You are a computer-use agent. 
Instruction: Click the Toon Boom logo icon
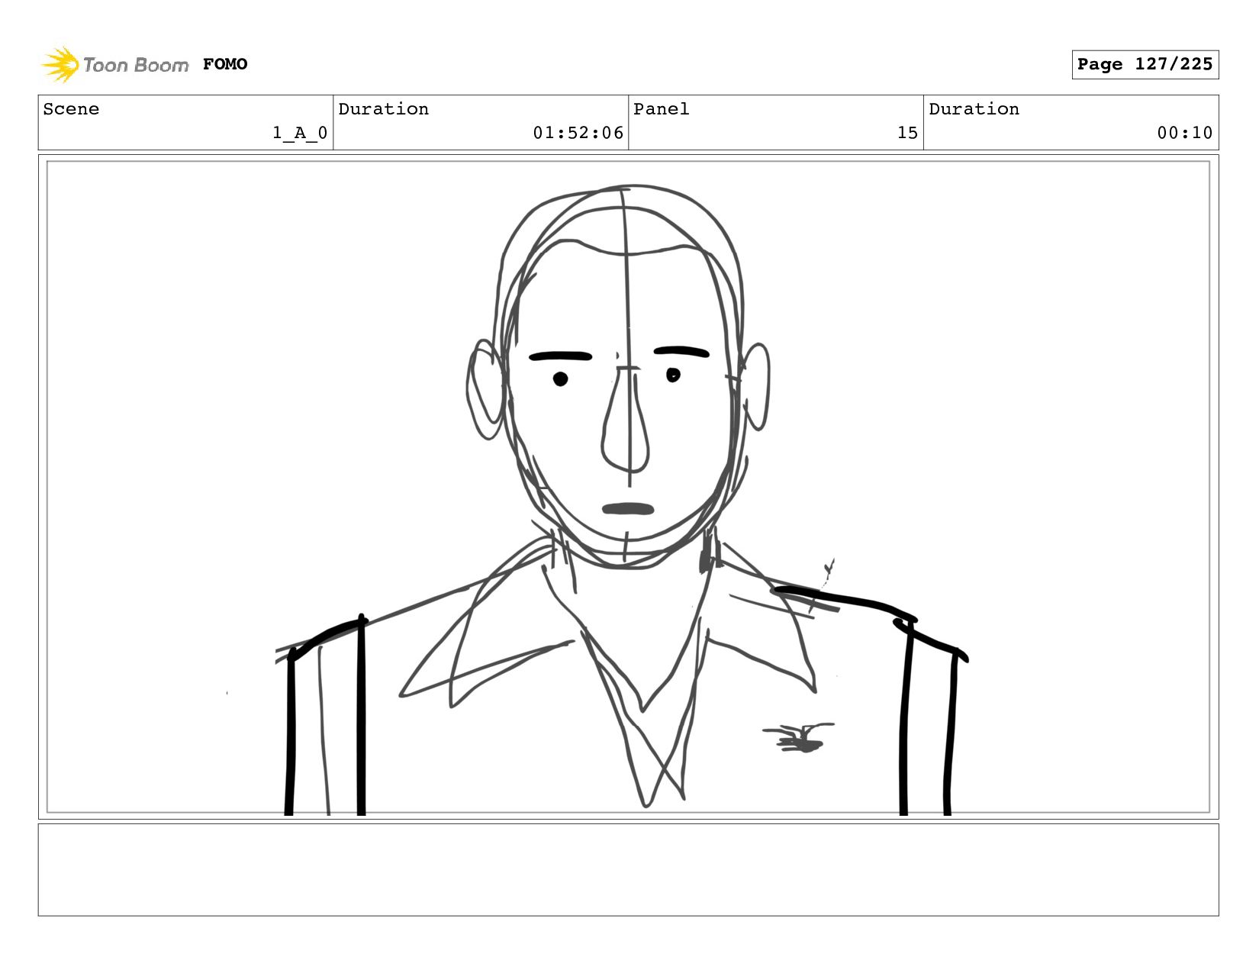click(60, 64)
